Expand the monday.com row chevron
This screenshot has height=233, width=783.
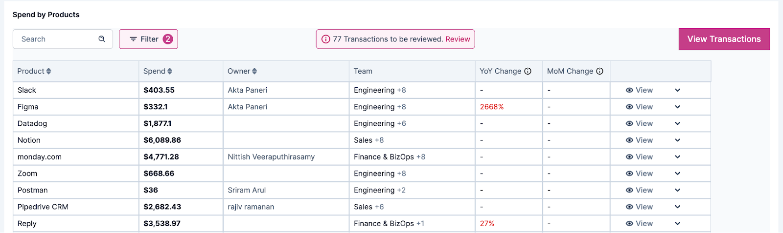pyautogui.click(x=677, y=157)
